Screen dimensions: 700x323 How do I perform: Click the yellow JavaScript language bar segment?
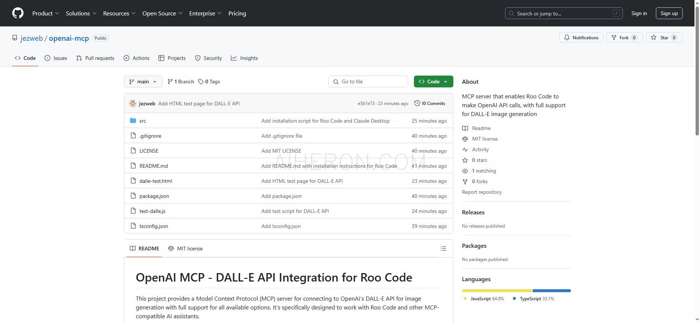tap(497, 291)
